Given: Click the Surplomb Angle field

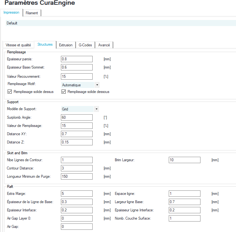Looking at the screenshot, I should coord(77,117).
